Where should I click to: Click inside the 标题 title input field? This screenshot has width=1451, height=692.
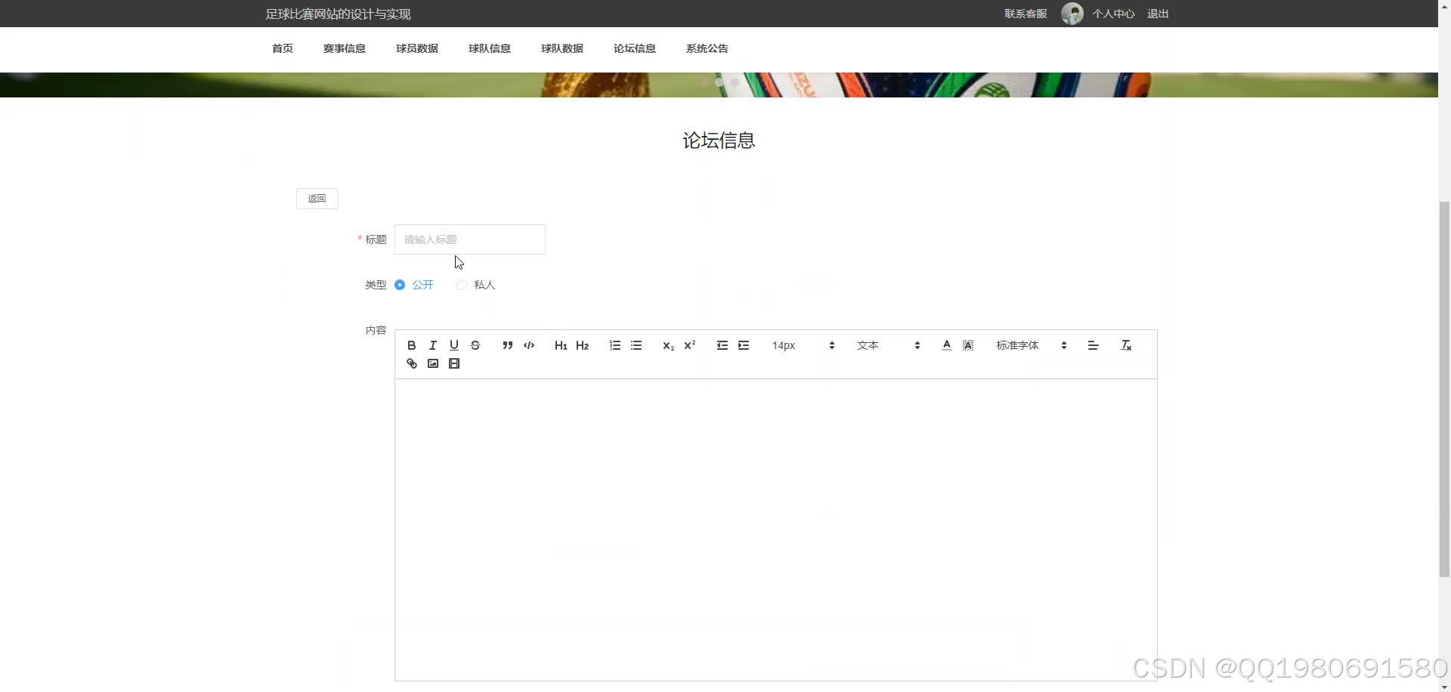point(469,239)
